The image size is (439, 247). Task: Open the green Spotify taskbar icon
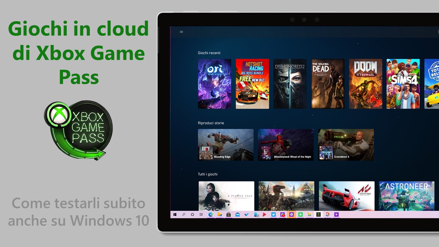(300, 214)
